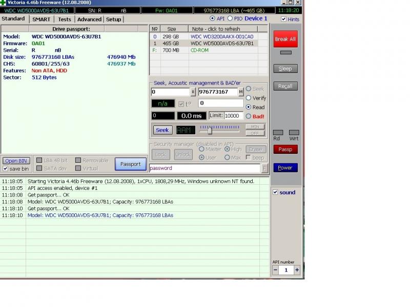Decrease API number with minus button
The image size is (410, 307).
pos(275,270)
